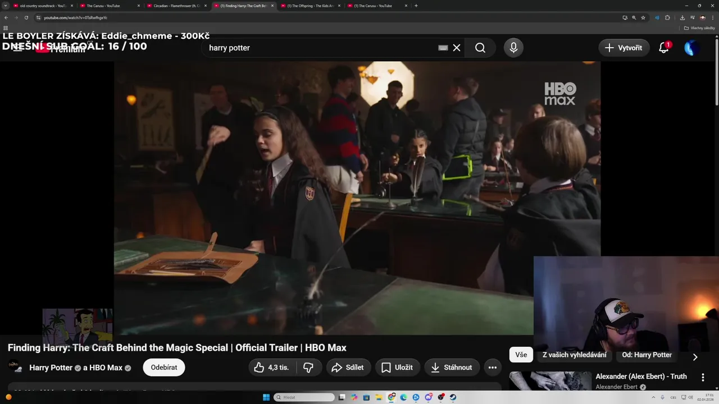The image size is (719, 404).
Task: Open the YouTube notifications bell
Action: tap(664, 48)
